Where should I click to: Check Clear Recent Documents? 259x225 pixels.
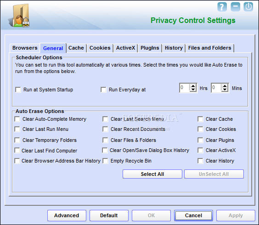tap(105, 129)
